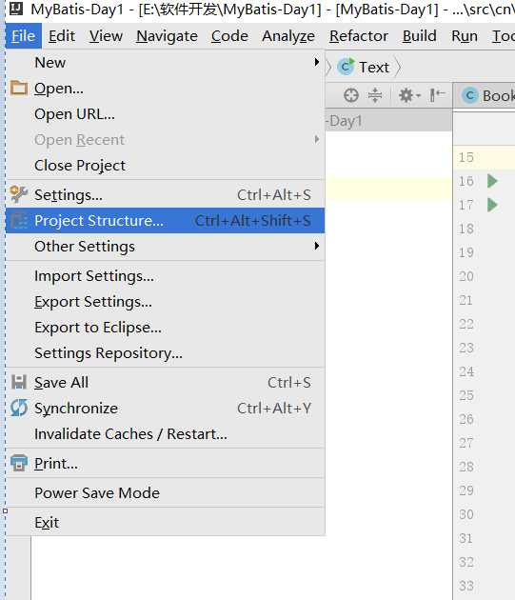
Task: Click line number 20 in the gutter
Action: click(x=466, y=276)
